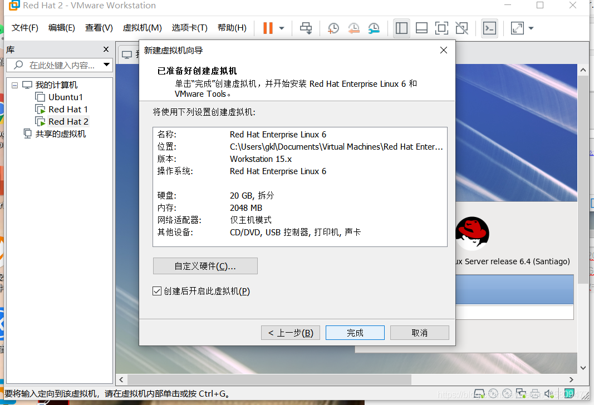Click the vertical scrollbar up arrow
Viewport: 594px width, 405px height.
click(x=583, y=70)
